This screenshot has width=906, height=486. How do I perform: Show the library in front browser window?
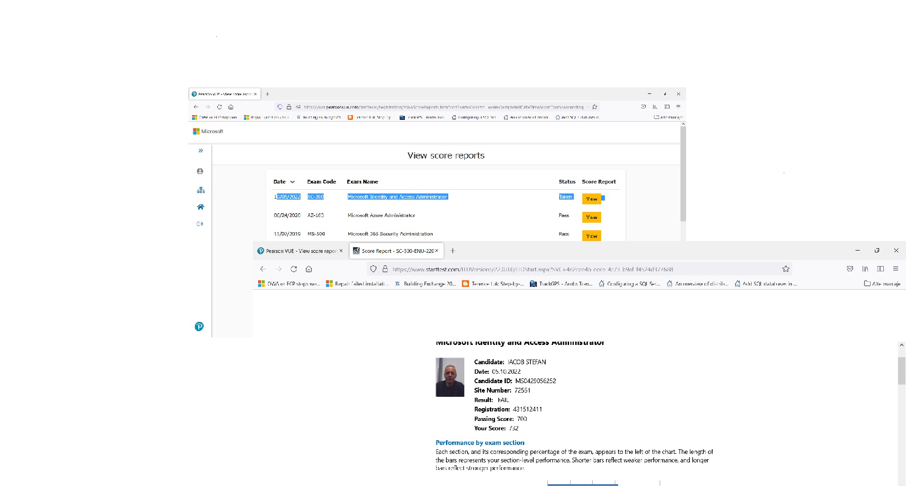[x=865, y=269]
